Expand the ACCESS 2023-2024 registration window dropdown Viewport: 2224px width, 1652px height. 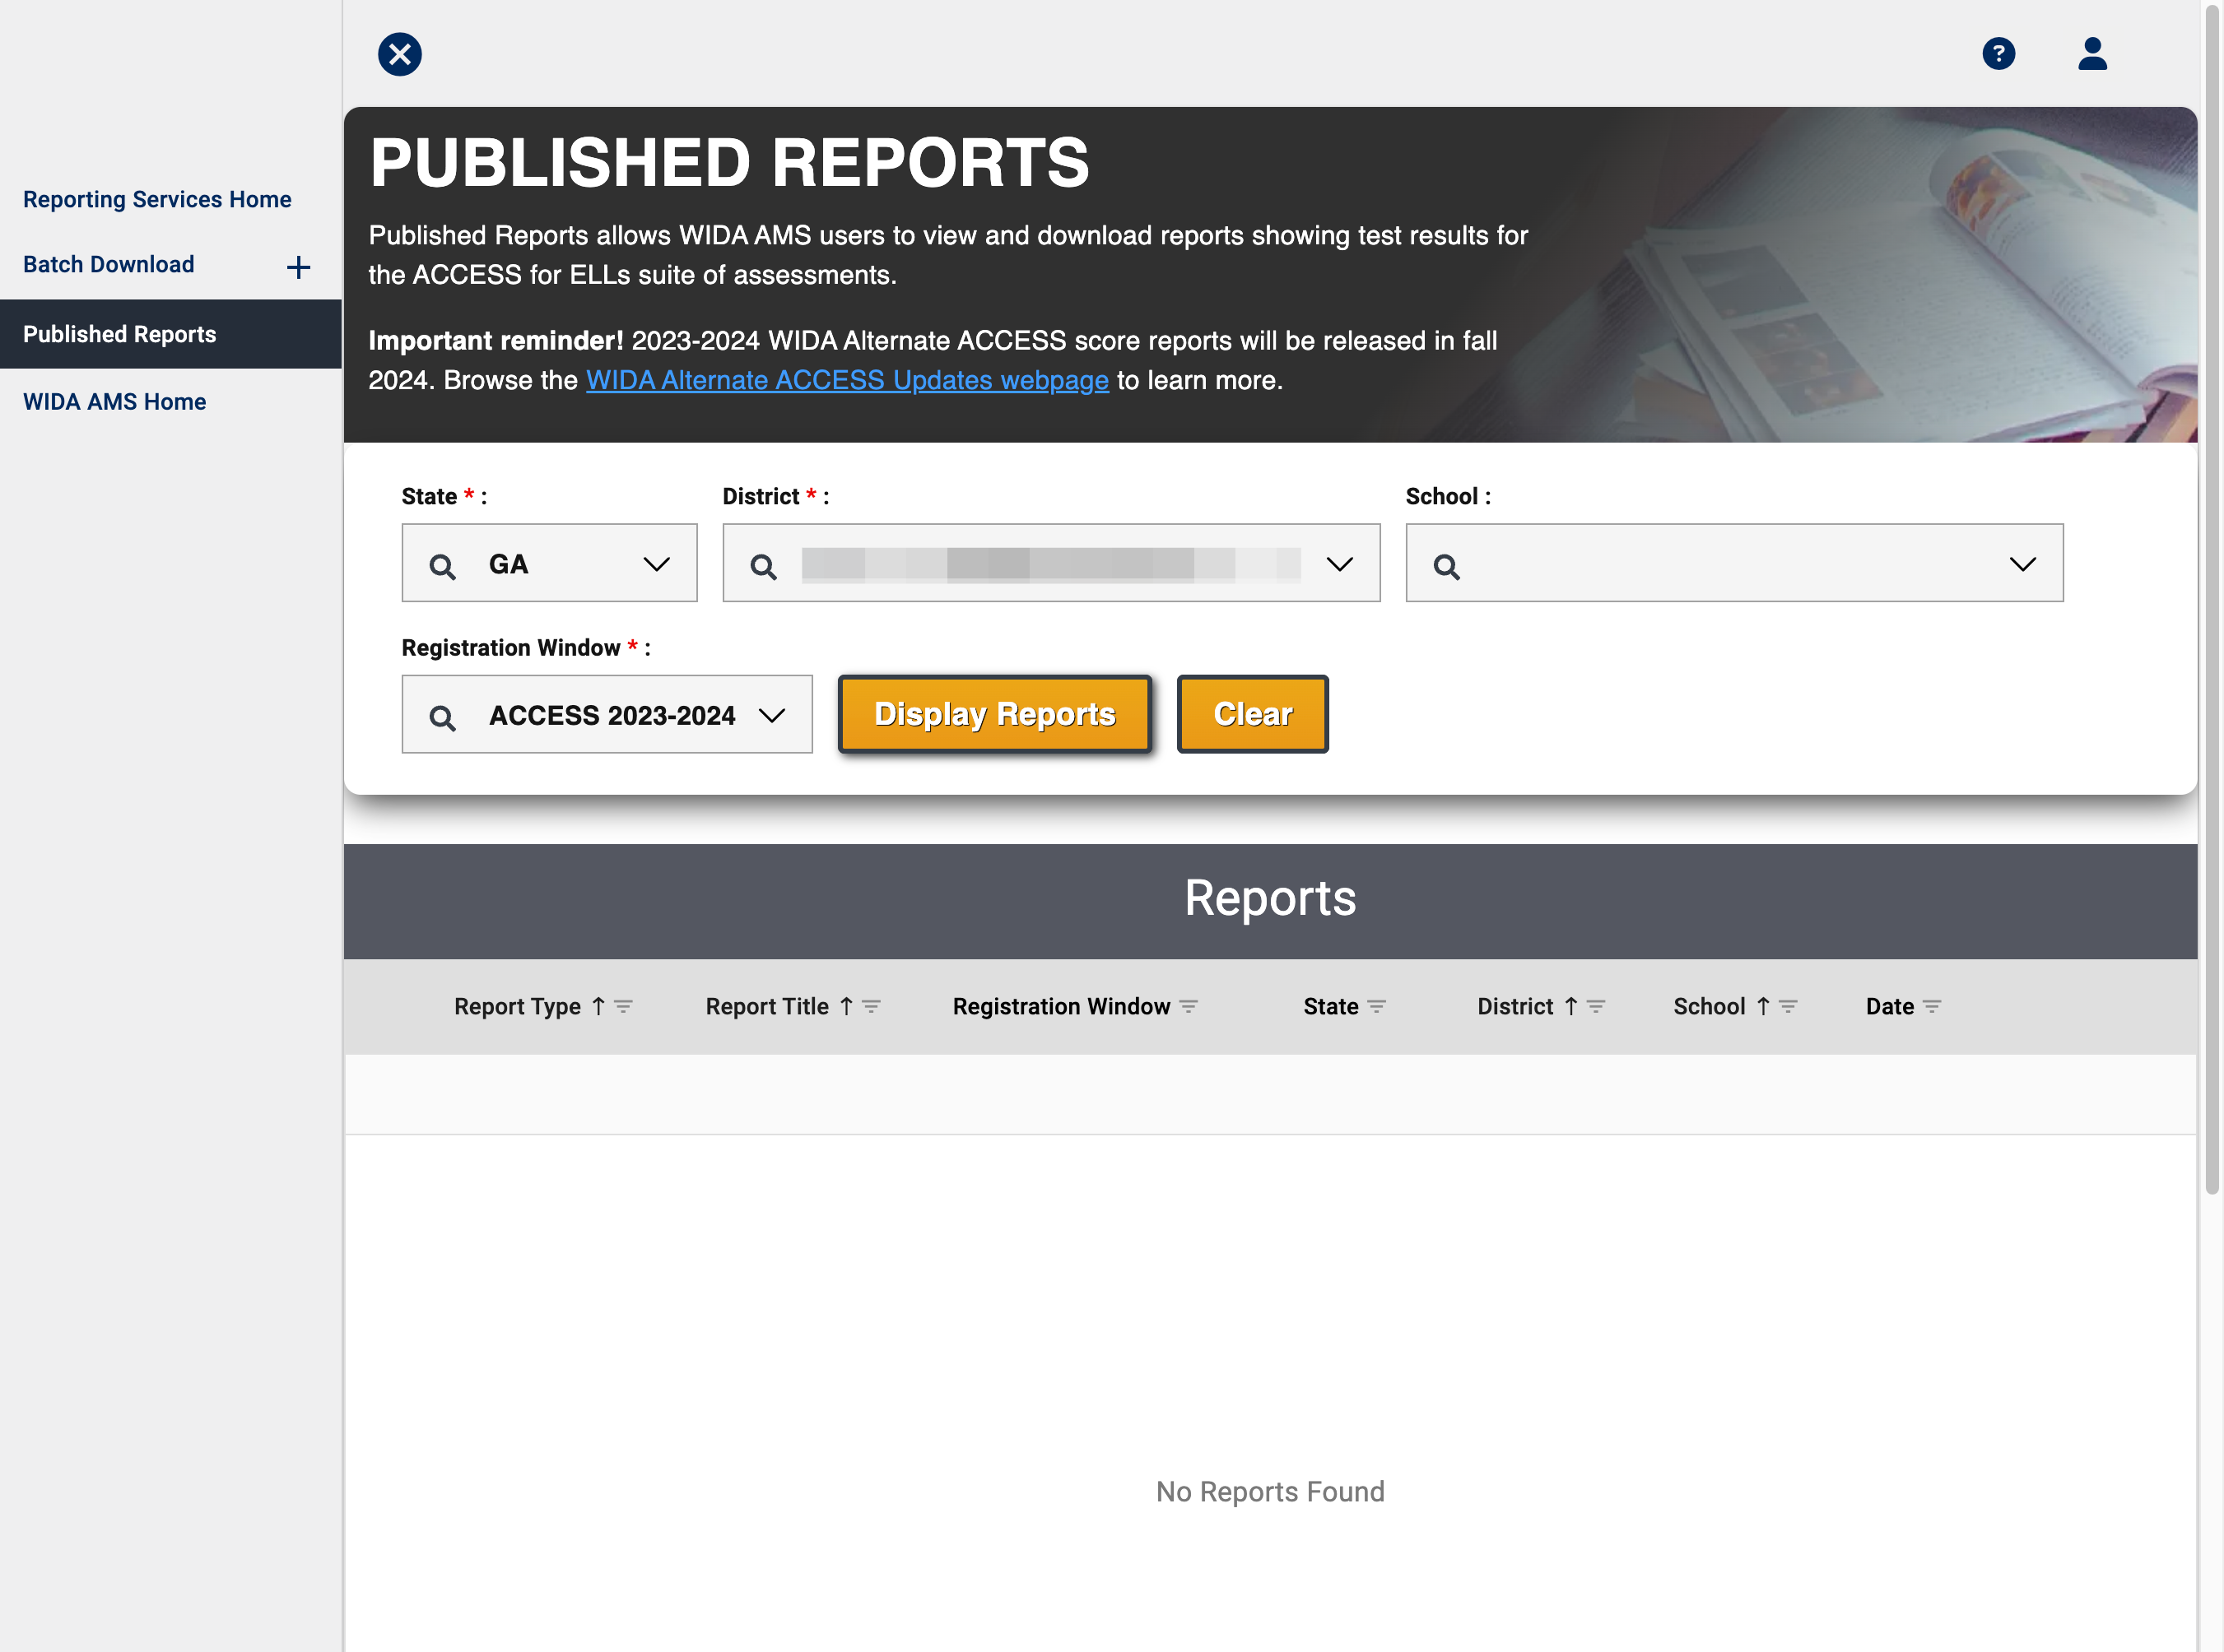coord(771,715)
